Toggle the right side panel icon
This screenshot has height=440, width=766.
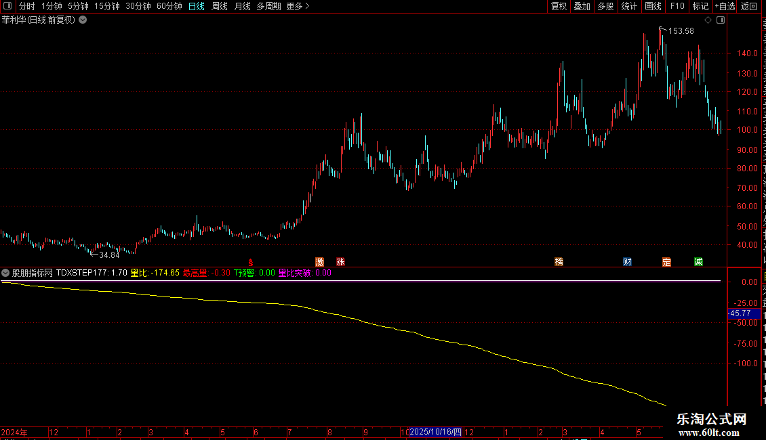pos(721,20)
